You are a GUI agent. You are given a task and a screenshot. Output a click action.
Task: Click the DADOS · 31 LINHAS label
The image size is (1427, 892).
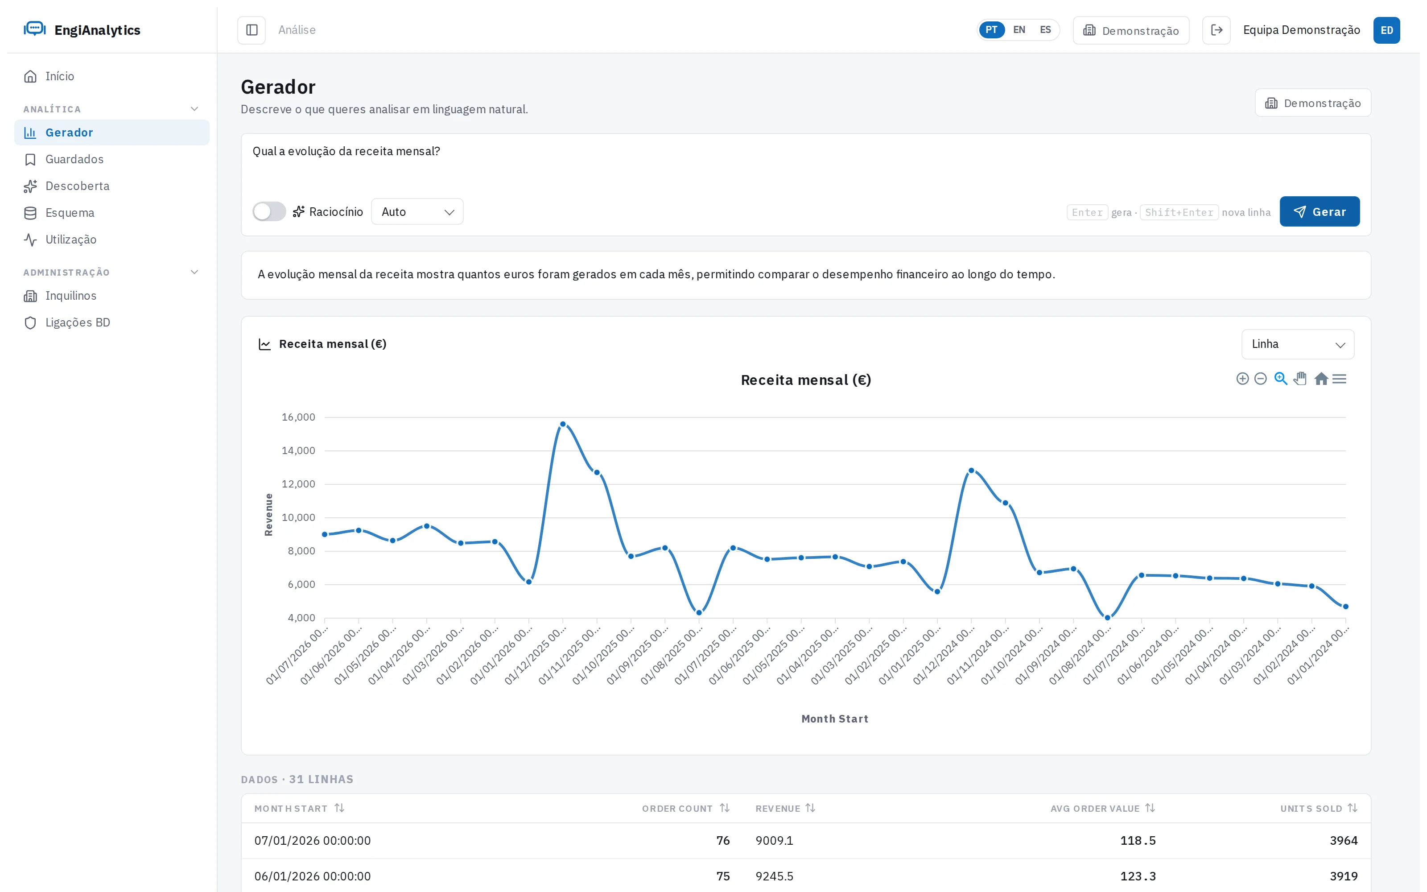point(297,779)
